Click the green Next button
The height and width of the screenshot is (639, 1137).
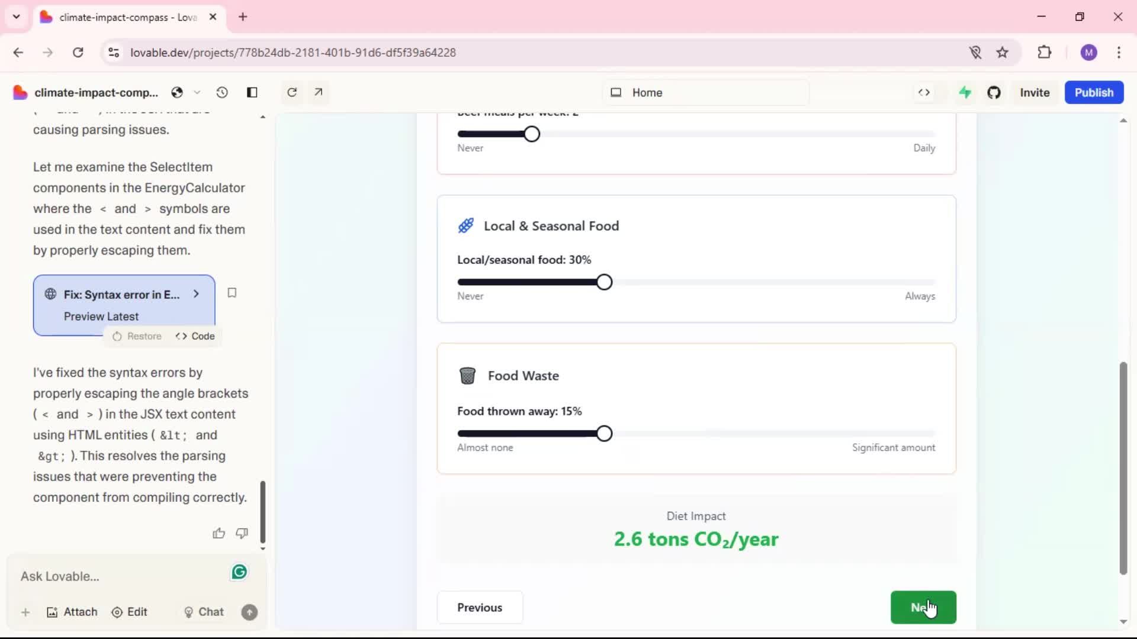(923, 608)
